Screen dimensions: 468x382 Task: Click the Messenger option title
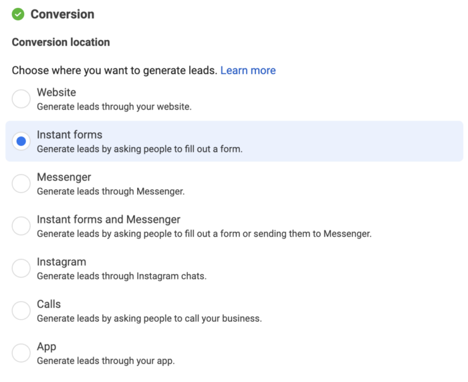coord(64,177)
